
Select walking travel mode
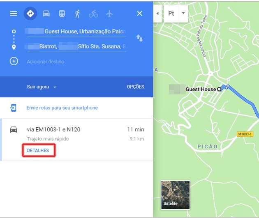pyautogui.click(x=77, y=14)
